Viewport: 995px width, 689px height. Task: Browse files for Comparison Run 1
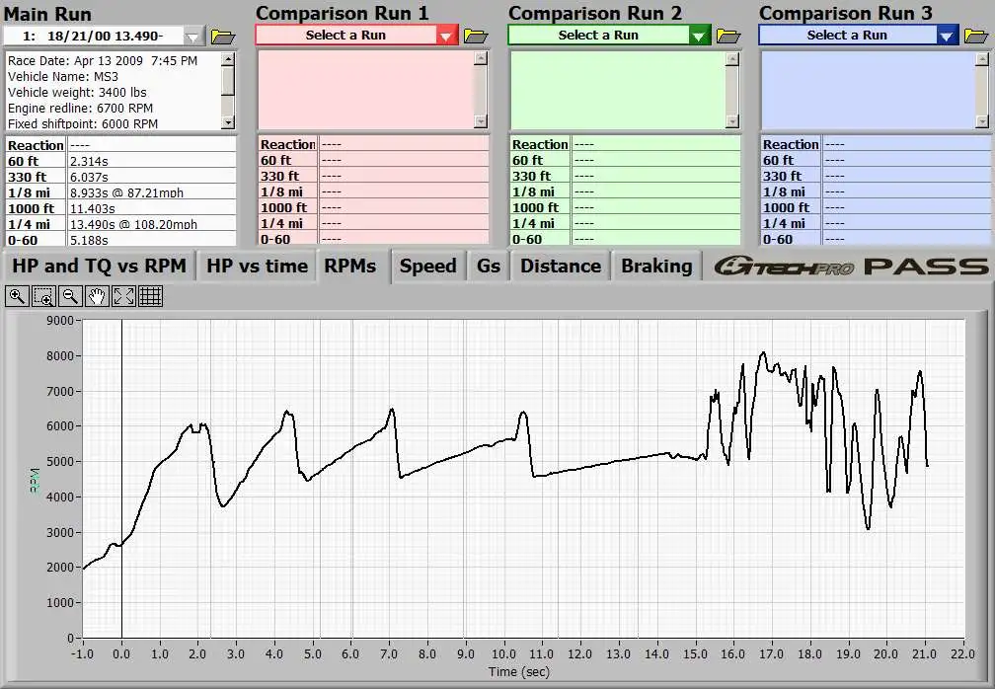[475, 36]
